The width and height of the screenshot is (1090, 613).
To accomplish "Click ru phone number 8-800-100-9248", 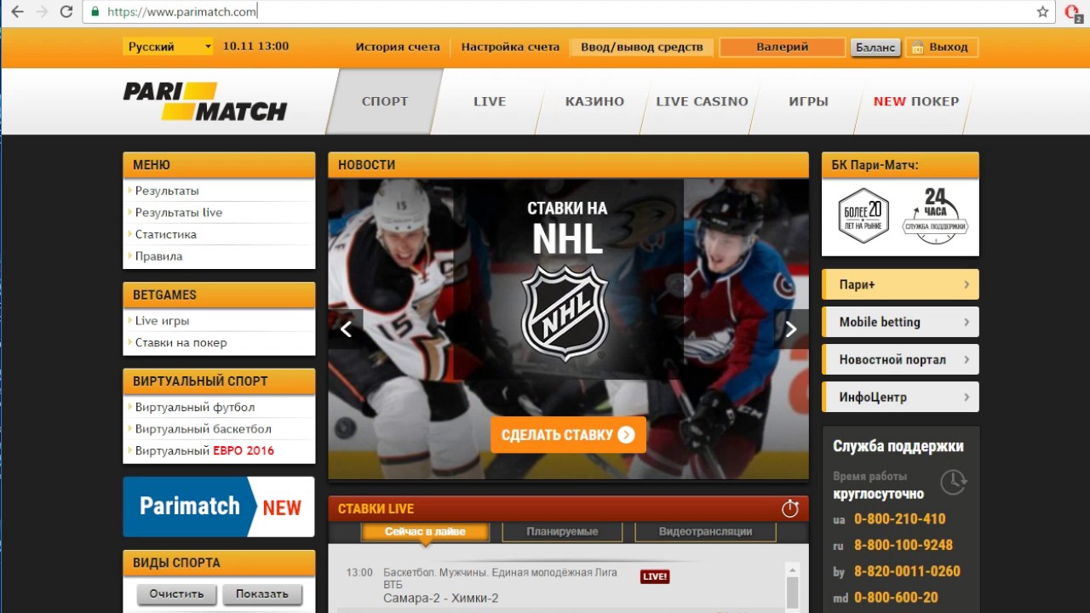I will click(904, 545).
